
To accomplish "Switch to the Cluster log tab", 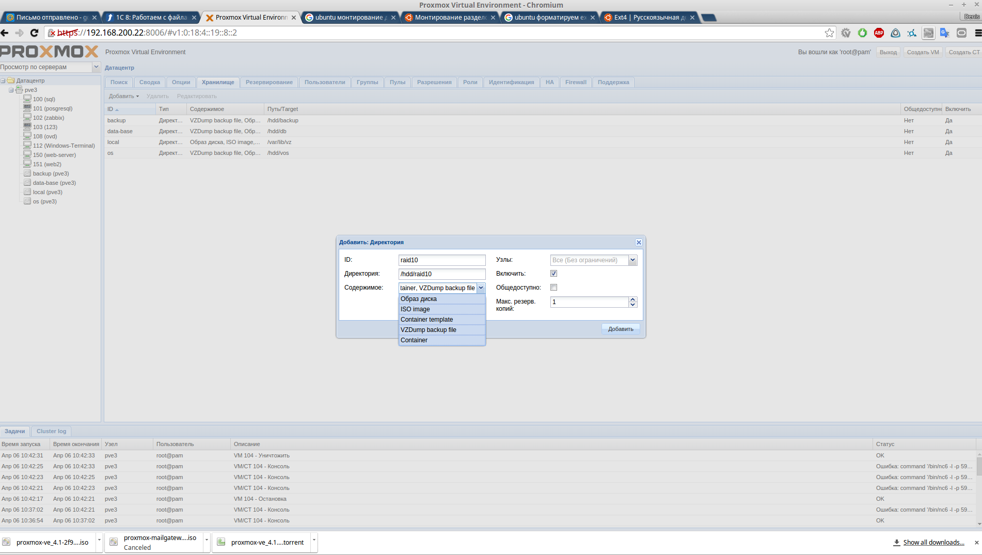I will coord(51,431).
